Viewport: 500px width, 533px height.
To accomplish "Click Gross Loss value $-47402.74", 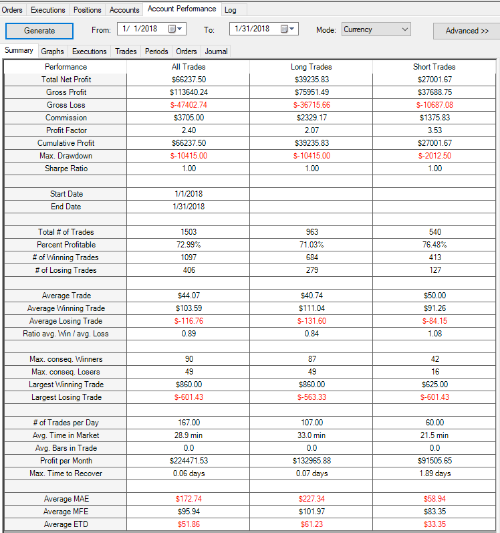I will 189,105.
